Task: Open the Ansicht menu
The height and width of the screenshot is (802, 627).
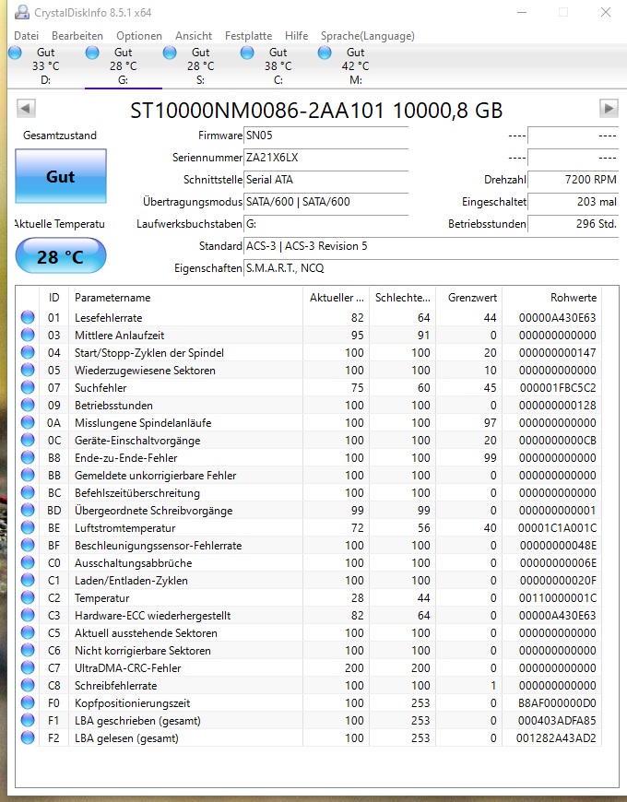Action: pos(194,36)
